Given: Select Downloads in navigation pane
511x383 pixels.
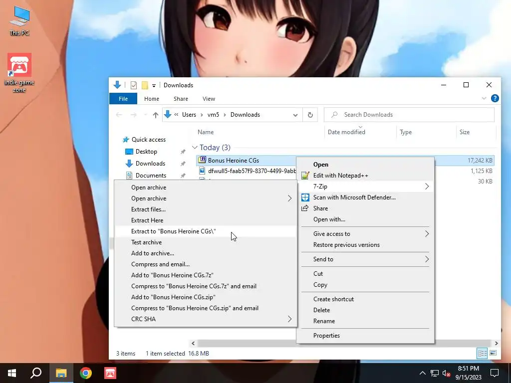Looking at the screenshot, I should click(150, 164).
